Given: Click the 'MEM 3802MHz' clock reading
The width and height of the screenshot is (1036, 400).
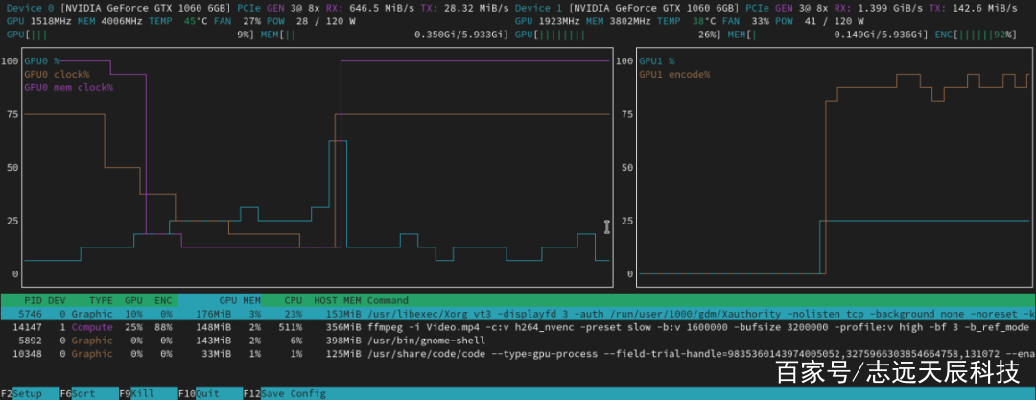Looking at the screenshot, I should click(619, 21).
